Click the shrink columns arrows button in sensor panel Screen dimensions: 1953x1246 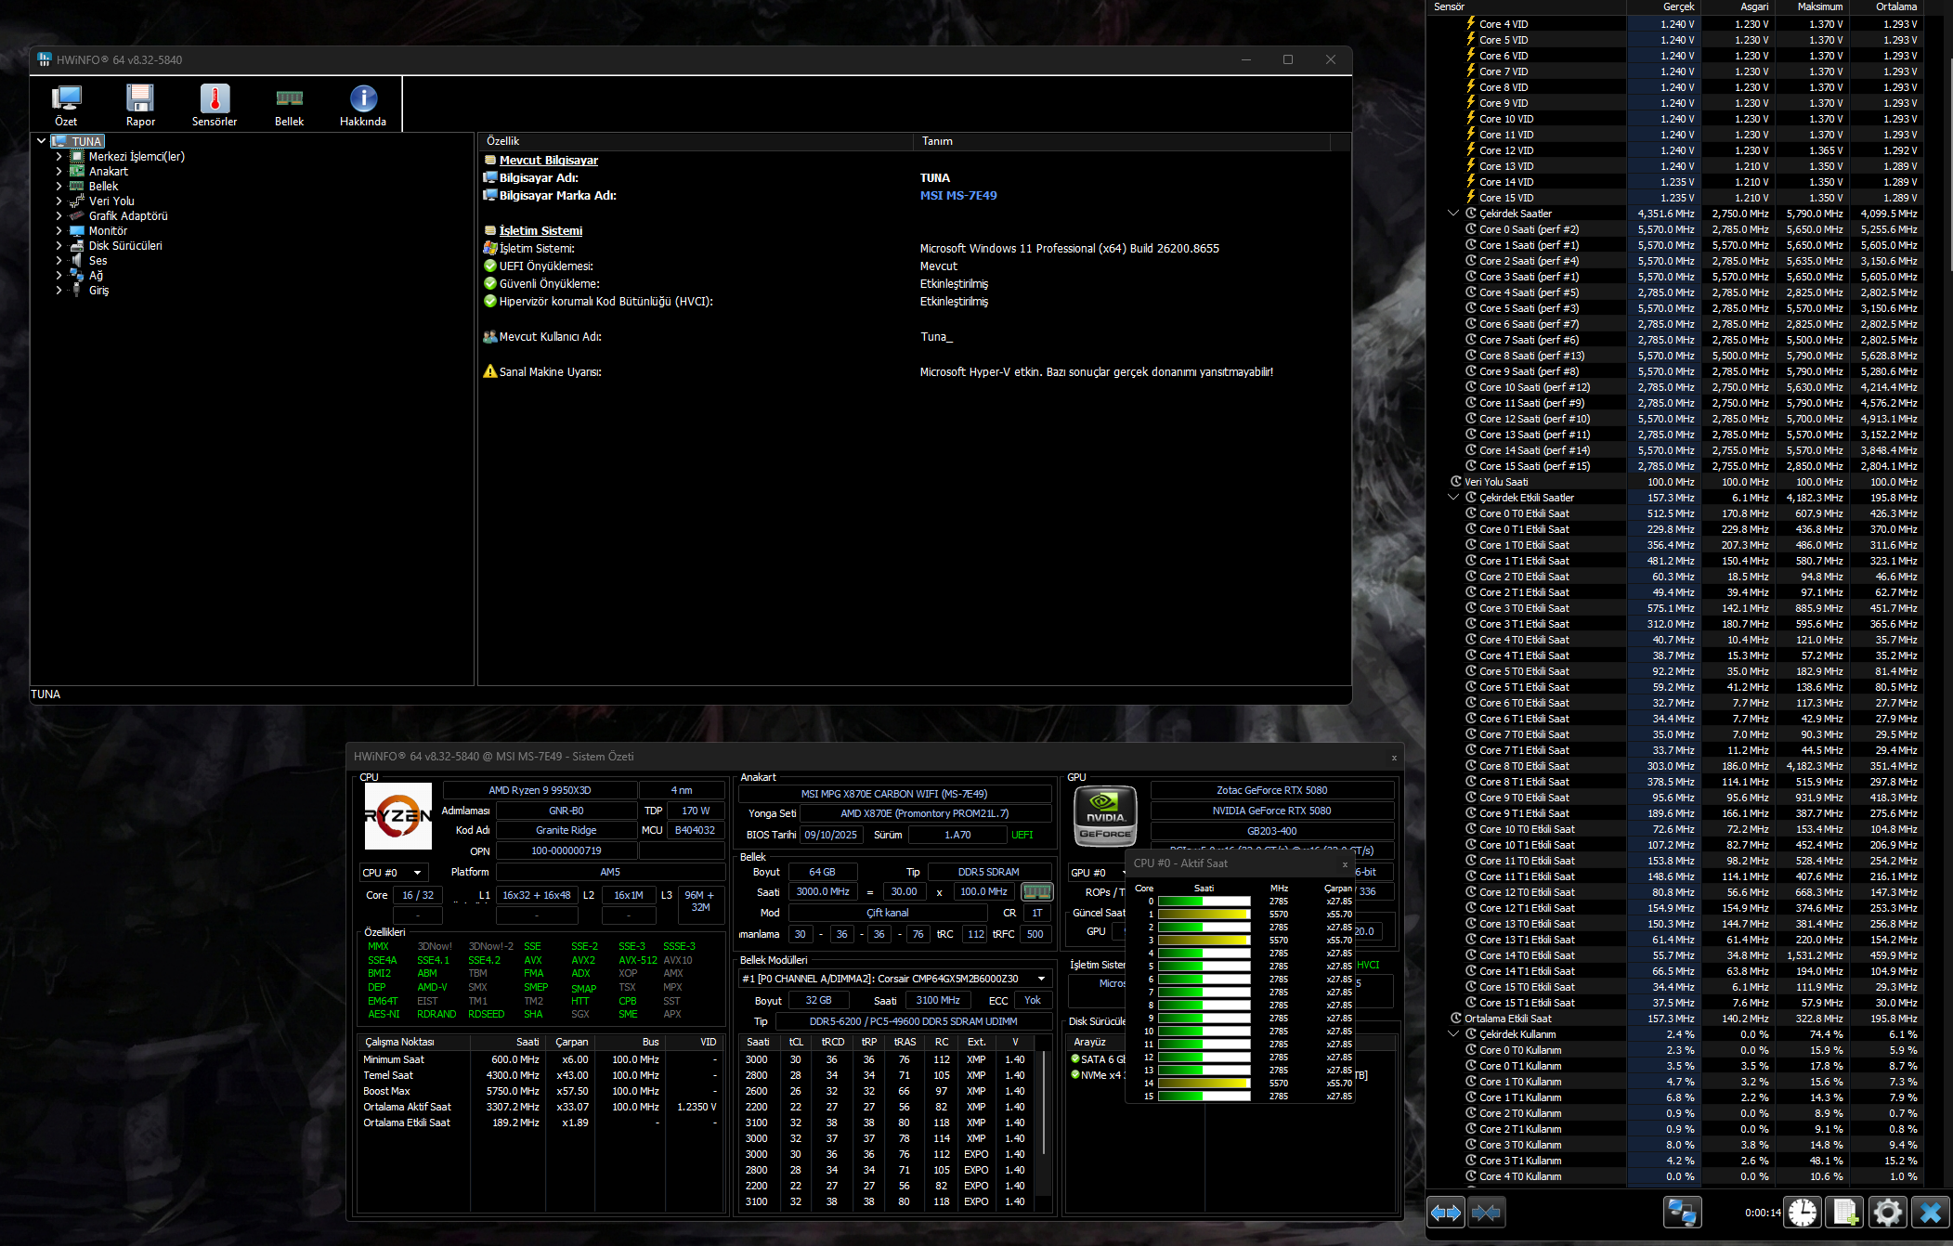click(1486, 1212)
